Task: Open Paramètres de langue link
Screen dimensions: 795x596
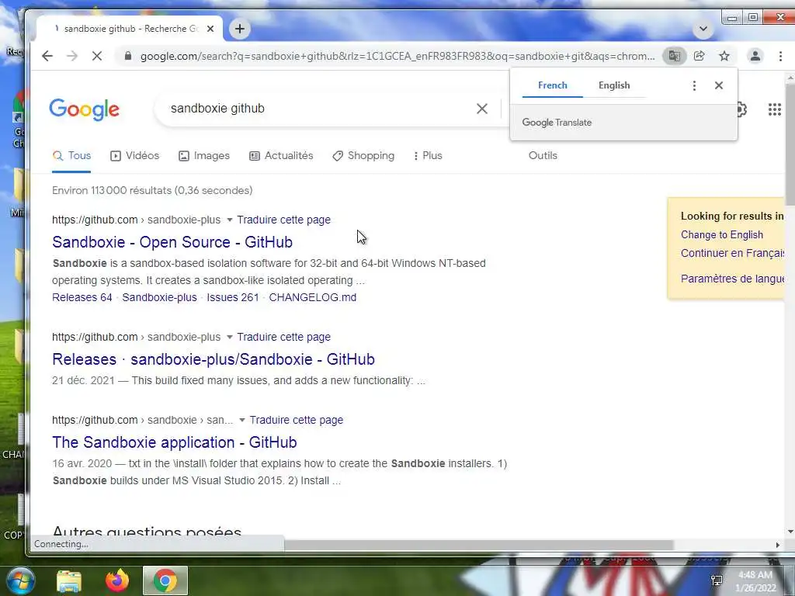Action: pyautogui.click(x=732, y=279)
